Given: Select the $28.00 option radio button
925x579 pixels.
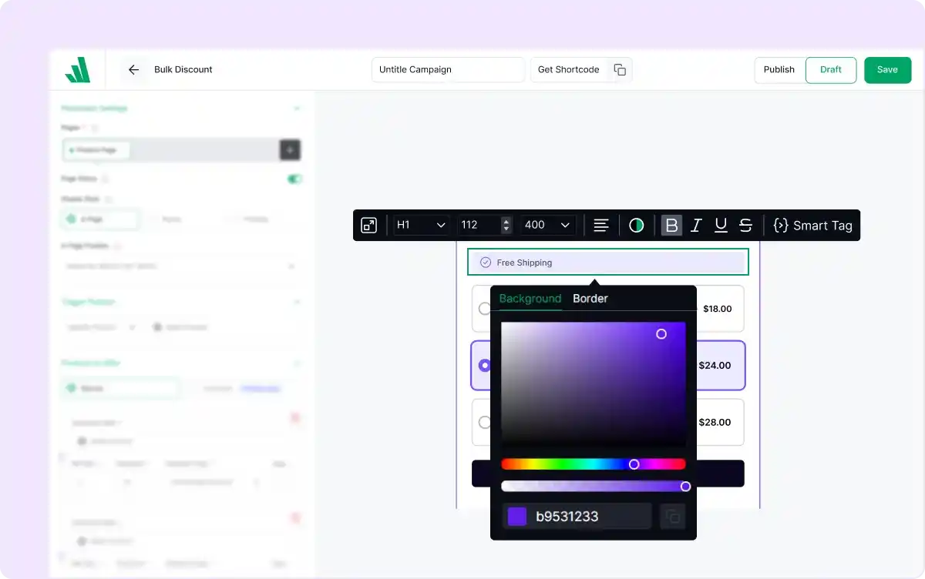Looking at the screenshot, I should tap(484, 422).
